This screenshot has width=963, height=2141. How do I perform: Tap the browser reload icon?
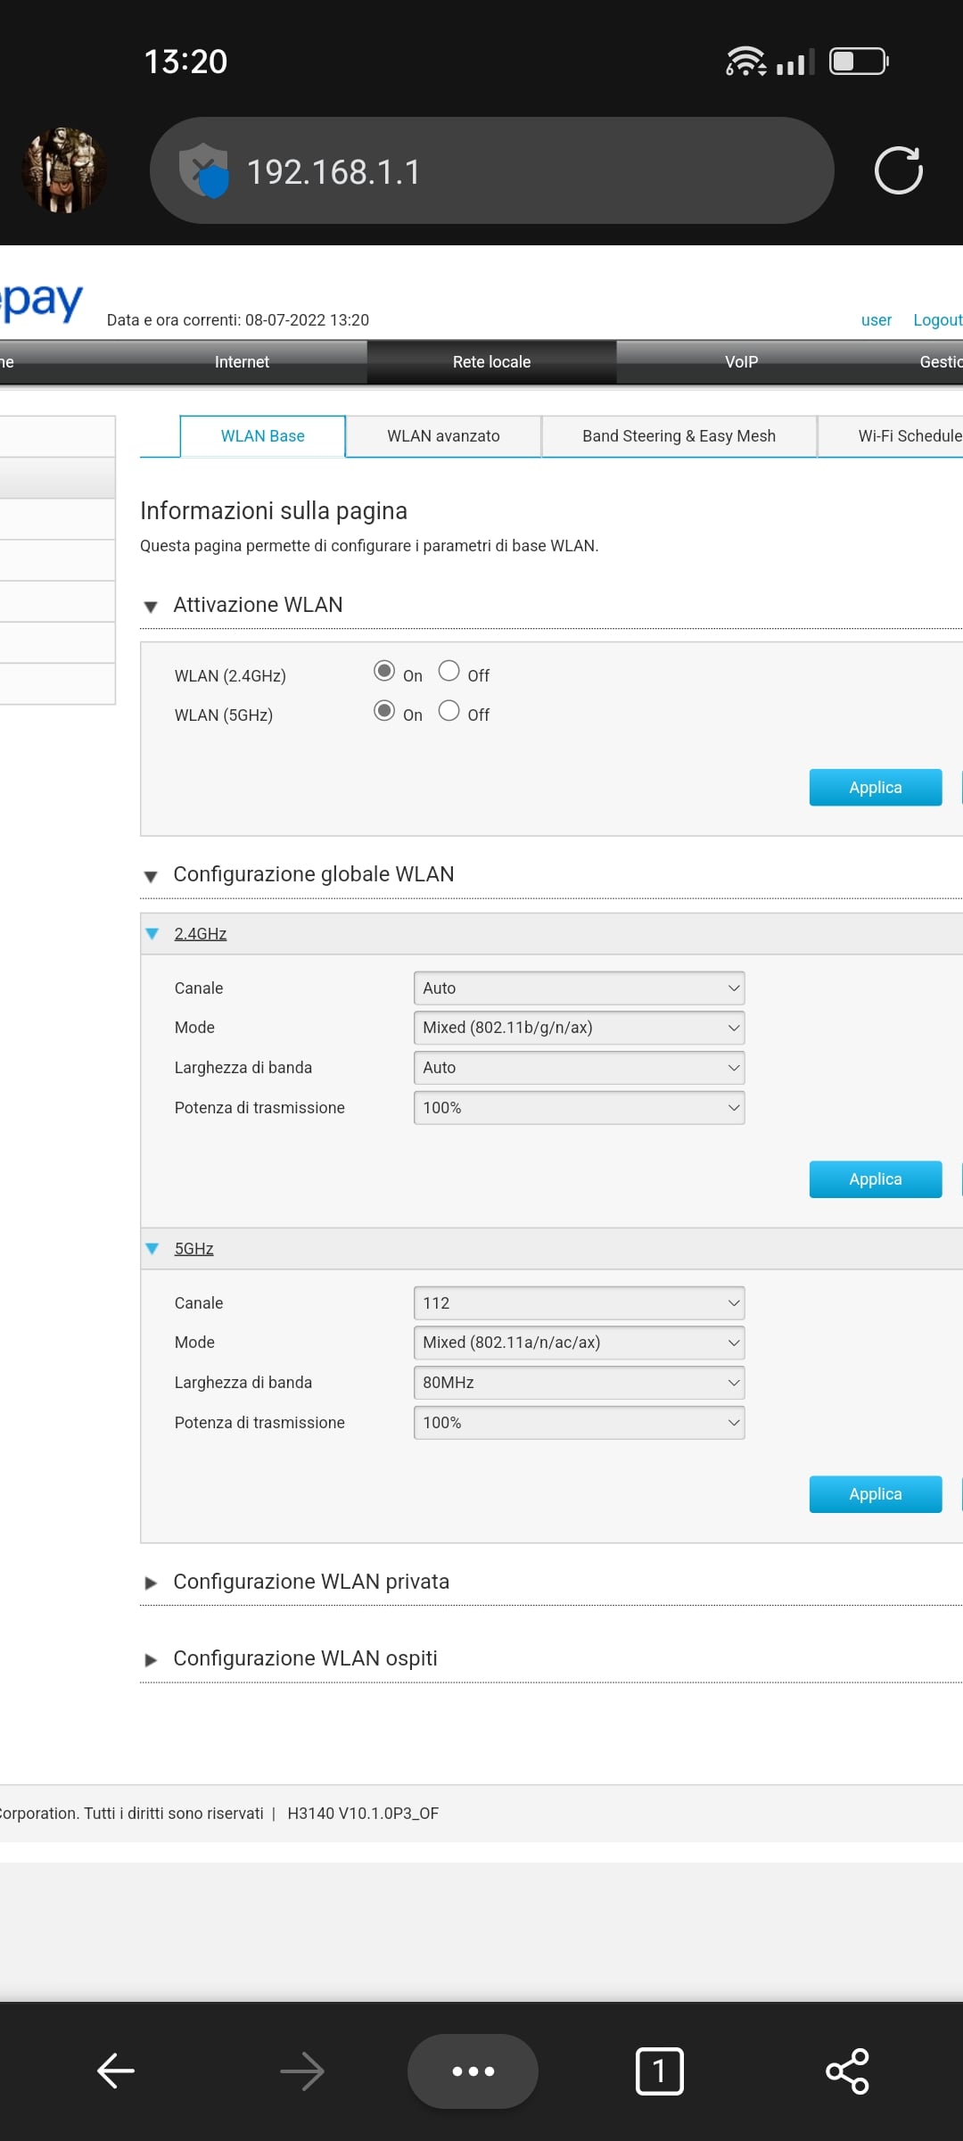(x=898, y=170)
